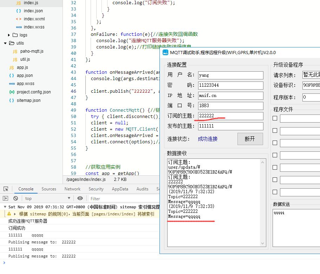320x274 pixels.
Task: Collapse the Sat Nov 09 log group
Action: (5, 207)
